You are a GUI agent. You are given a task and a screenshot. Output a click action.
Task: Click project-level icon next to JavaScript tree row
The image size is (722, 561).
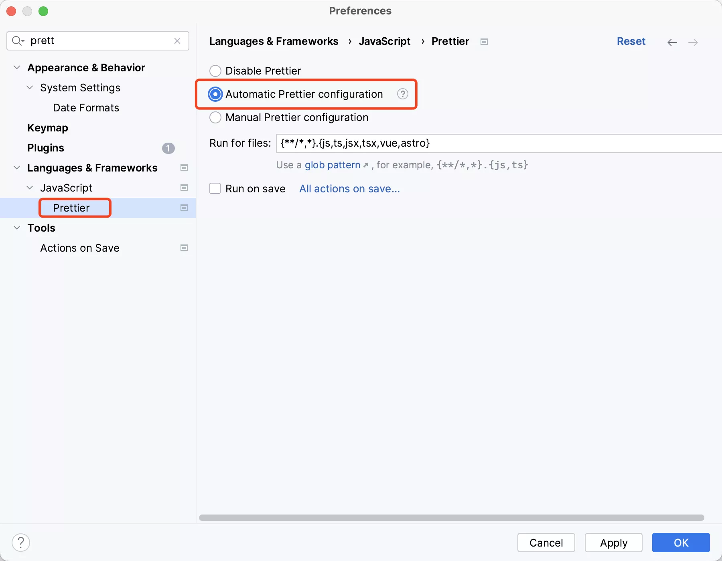tap(184, 188)
